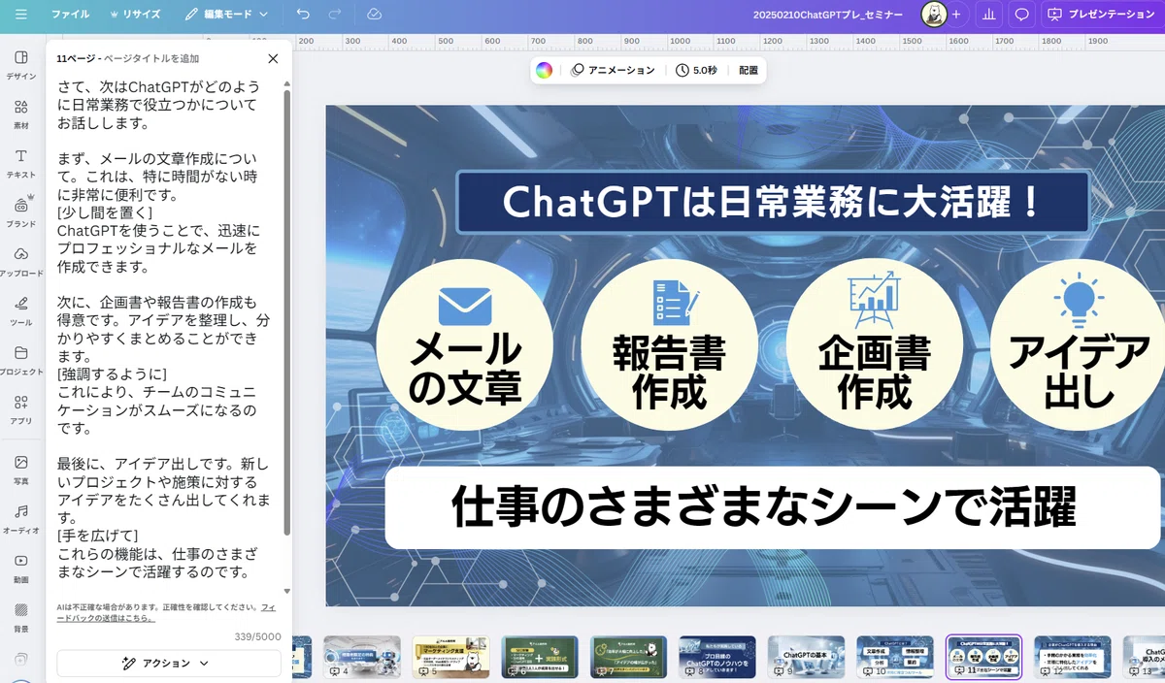Screen dimensions: 1165x683
Task: Open the 写真 photos panel
Action: tap(21, 470)
